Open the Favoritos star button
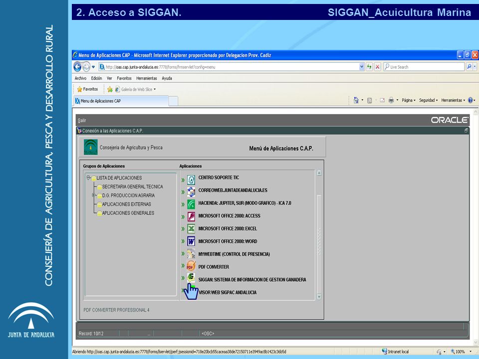 tap(88, 89)
